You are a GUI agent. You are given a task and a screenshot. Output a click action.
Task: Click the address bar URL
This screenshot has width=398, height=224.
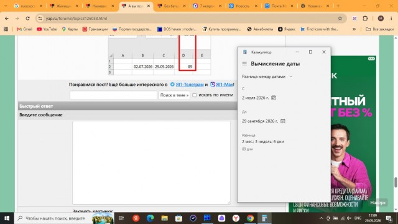(x=76, y=18)
